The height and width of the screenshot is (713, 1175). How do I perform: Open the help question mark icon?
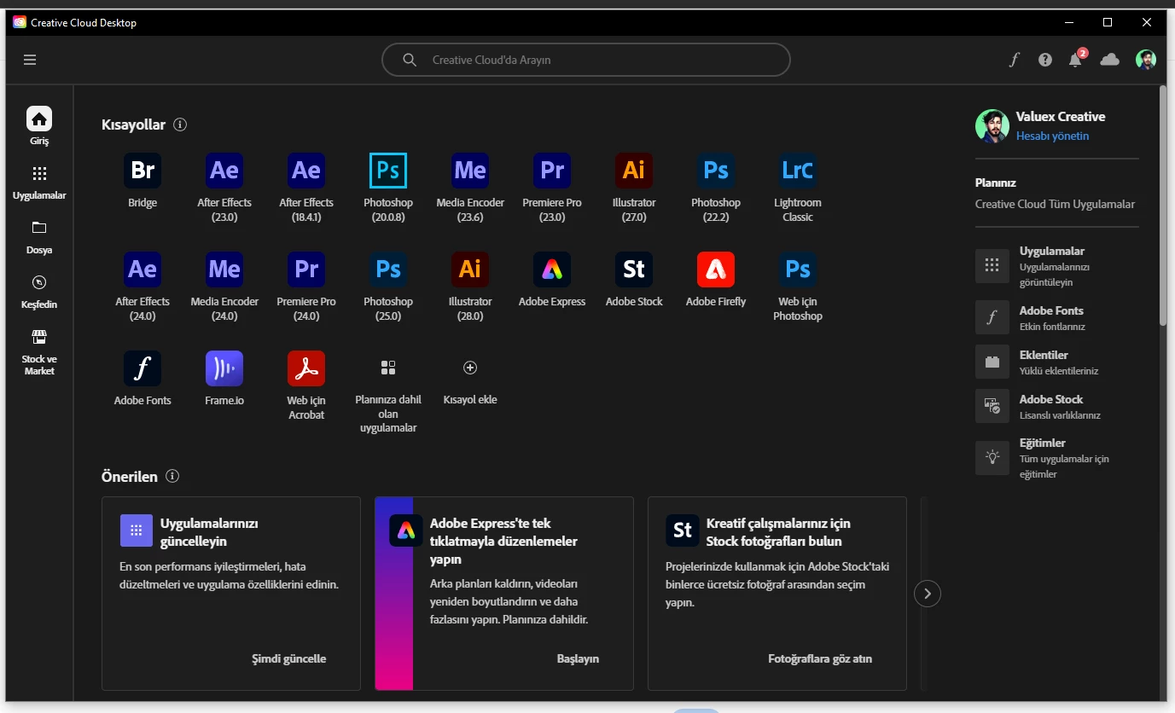click(x=1045, y=60)
